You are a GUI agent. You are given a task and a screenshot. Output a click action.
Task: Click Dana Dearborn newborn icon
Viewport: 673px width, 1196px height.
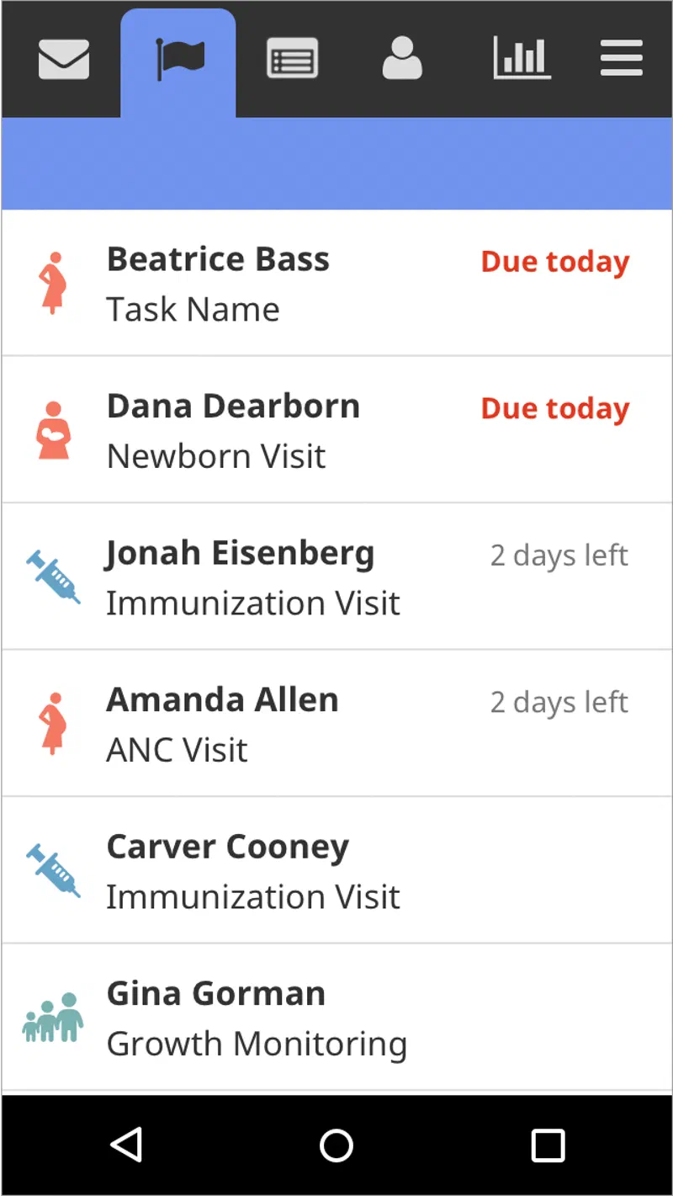[54, 430]
